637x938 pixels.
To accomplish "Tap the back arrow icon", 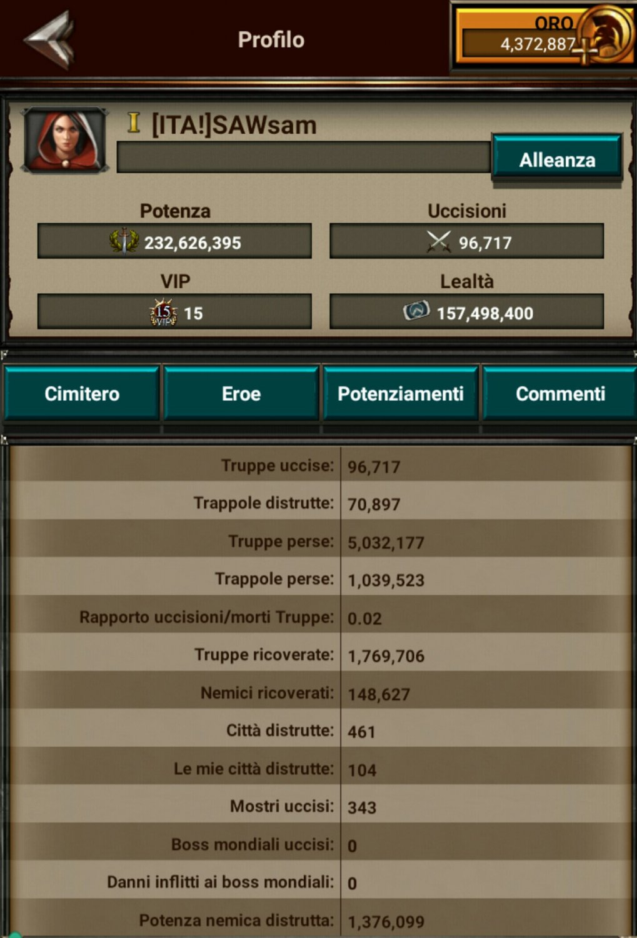I will (x=49, y=39).
